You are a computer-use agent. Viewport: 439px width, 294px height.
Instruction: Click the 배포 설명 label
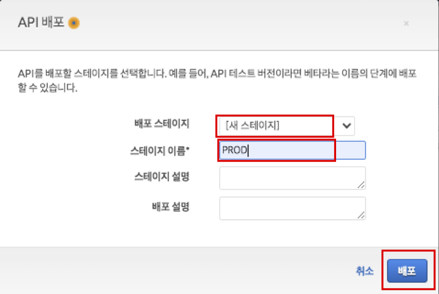coord(171,207)
